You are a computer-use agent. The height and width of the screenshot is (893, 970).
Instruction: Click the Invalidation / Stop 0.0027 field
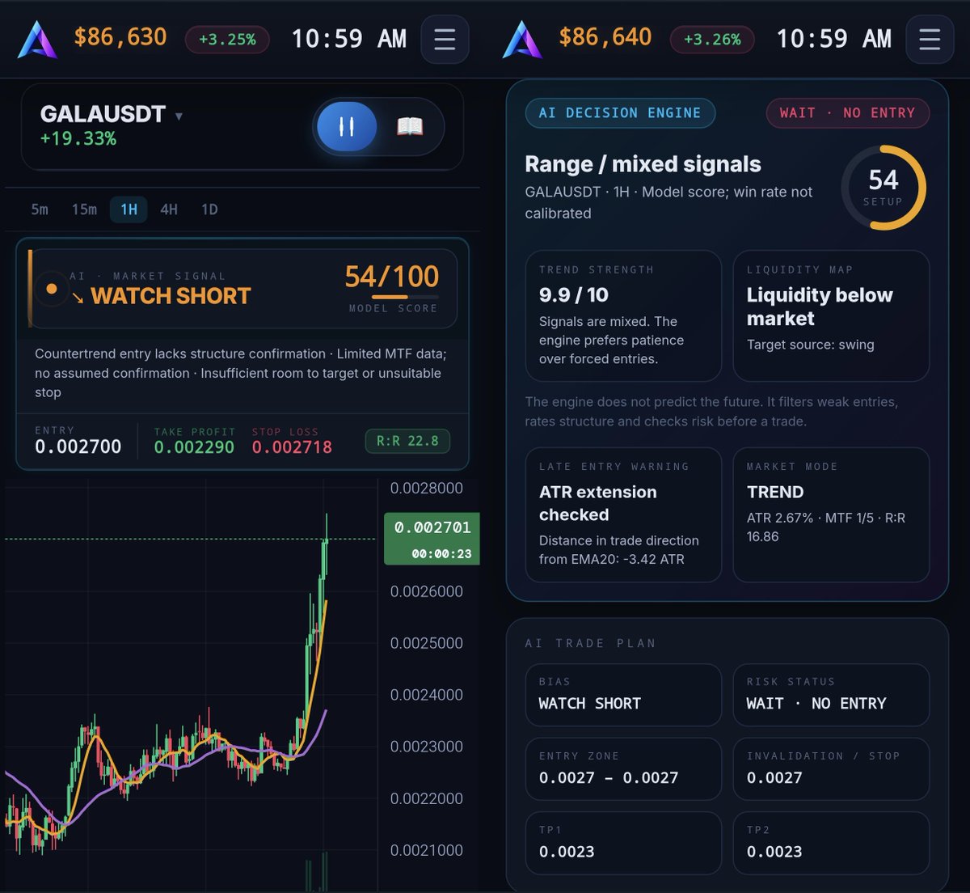pyautogui.click(x=831, y=769)
